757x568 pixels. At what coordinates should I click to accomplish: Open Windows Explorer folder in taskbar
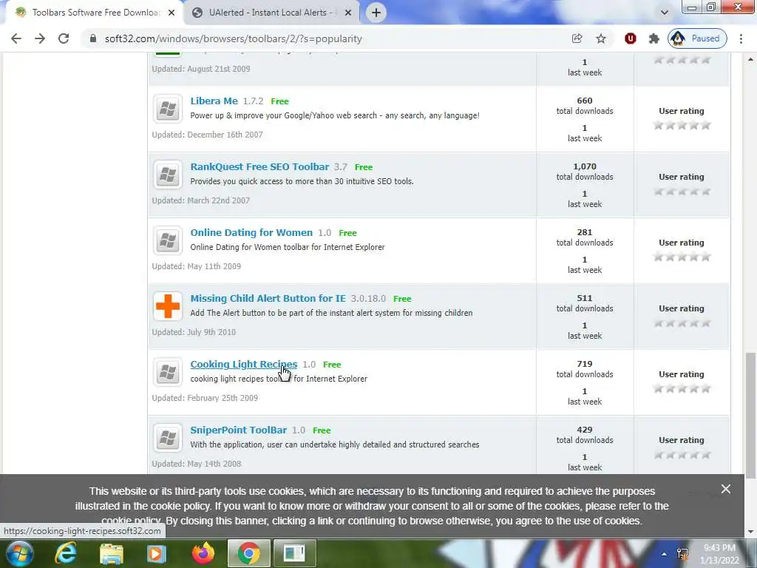tap(112, 553)
